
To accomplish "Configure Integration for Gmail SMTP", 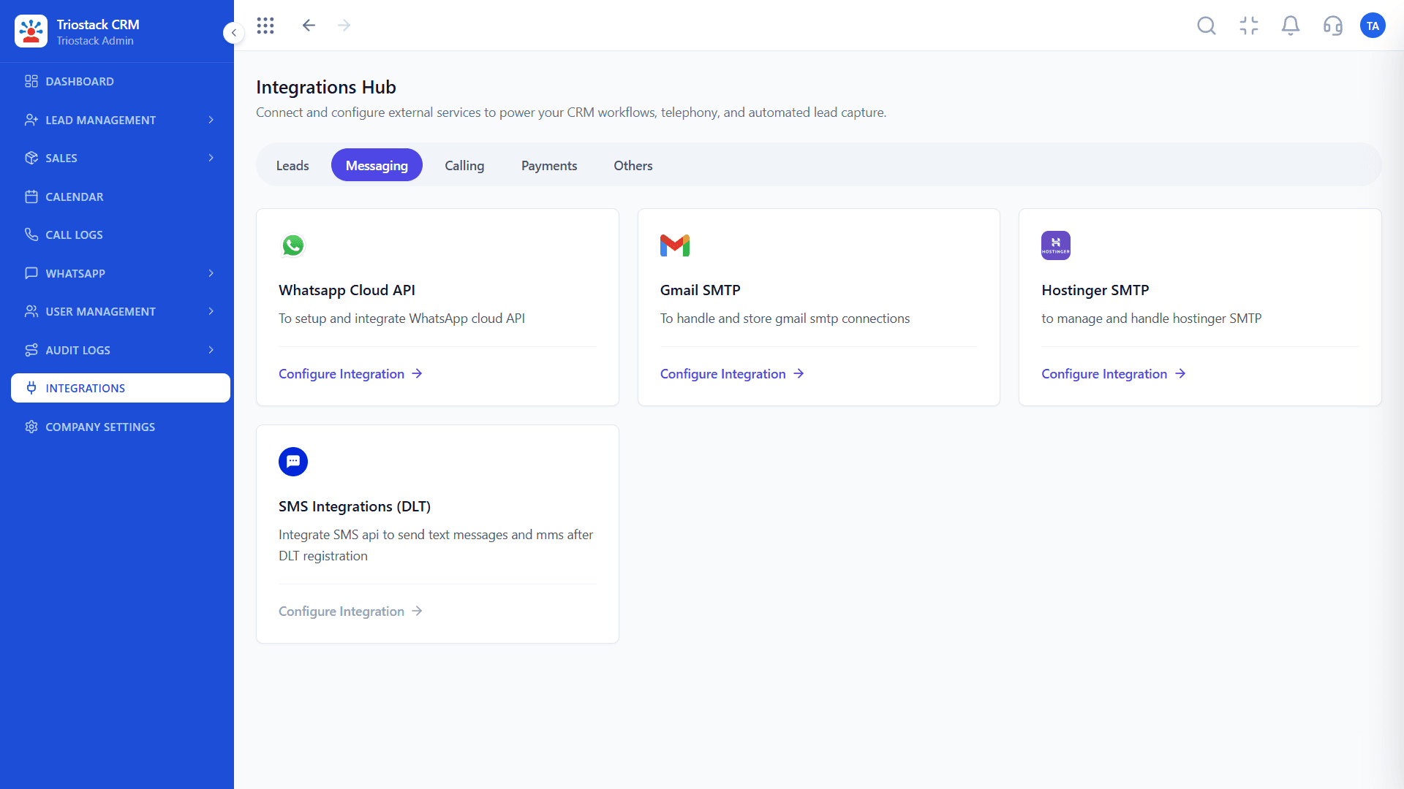I will 732,373.
